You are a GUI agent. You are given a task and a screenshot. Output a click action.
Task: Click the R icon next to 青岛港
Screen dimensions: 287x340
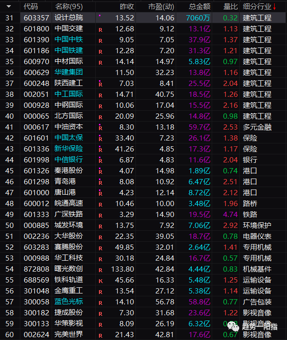tap(100, 183)
